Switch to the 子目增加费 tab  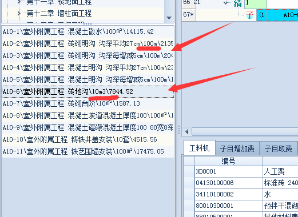pyautogui.click(x=237, y=148)
